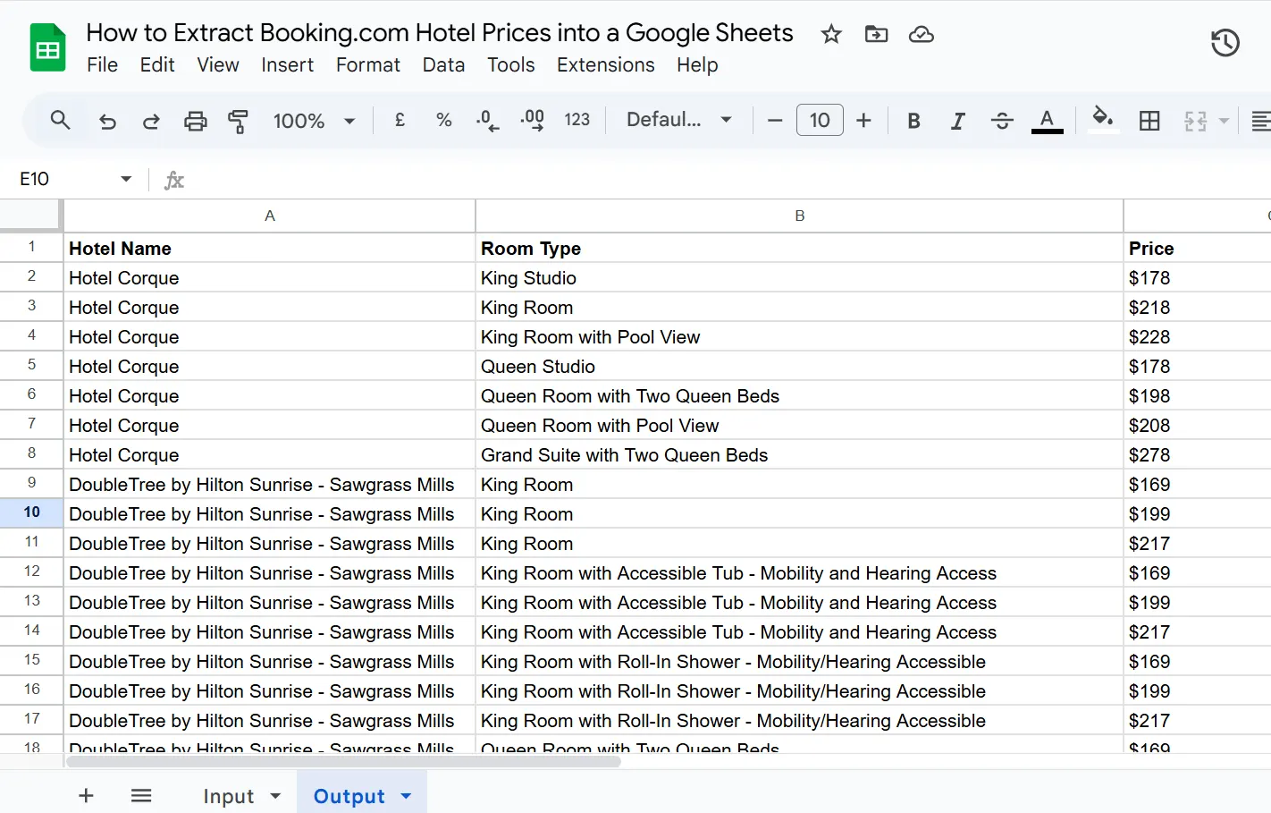Open the Edit menu
This screenshot has width=1271, height=813.
point(157,65)
